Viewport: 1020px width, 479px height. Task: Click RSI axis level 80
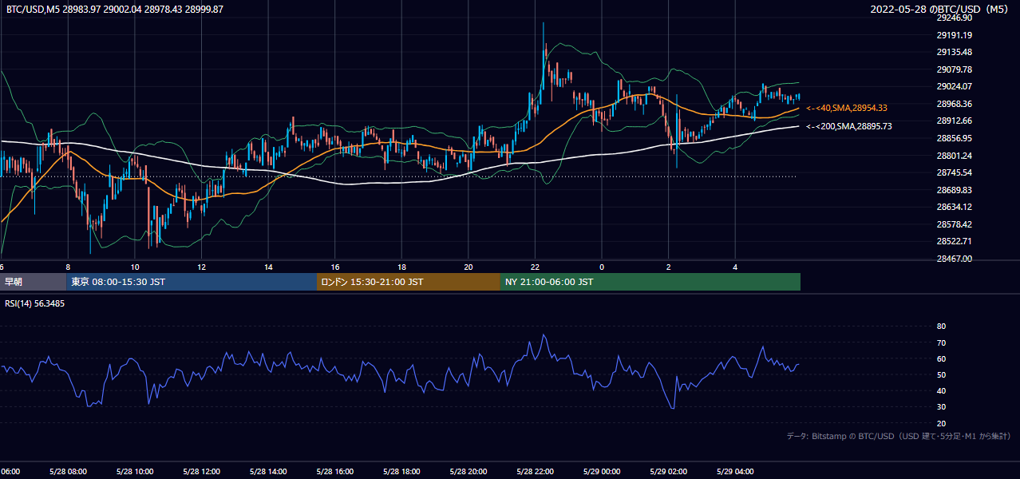941,327
